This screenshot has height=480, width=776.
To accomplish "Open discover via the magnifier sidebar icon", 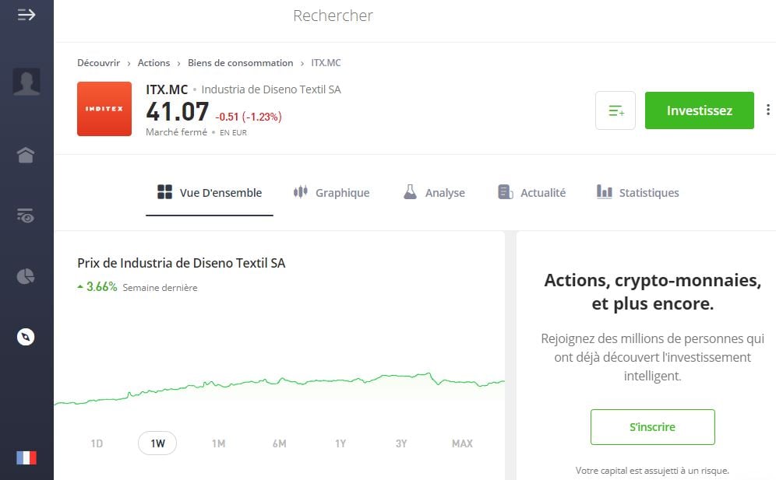I will (26, 336).
